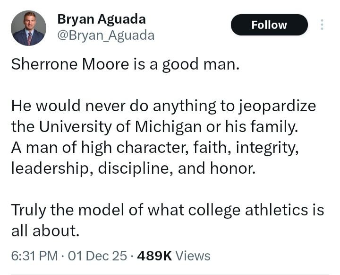The image size is (340, 275).
Task: Click the words all about at tweet end
Action: (43, 231)
